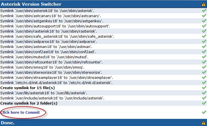Select the aelparse18 symlink message text
The height and width of the screenshot is (126, 207).
(x=49, y=42)
